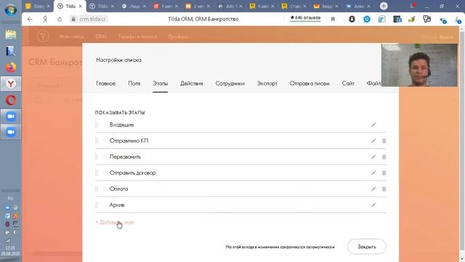Reload the page in the browser
This screenshot has width=465, height=262.
60,20
